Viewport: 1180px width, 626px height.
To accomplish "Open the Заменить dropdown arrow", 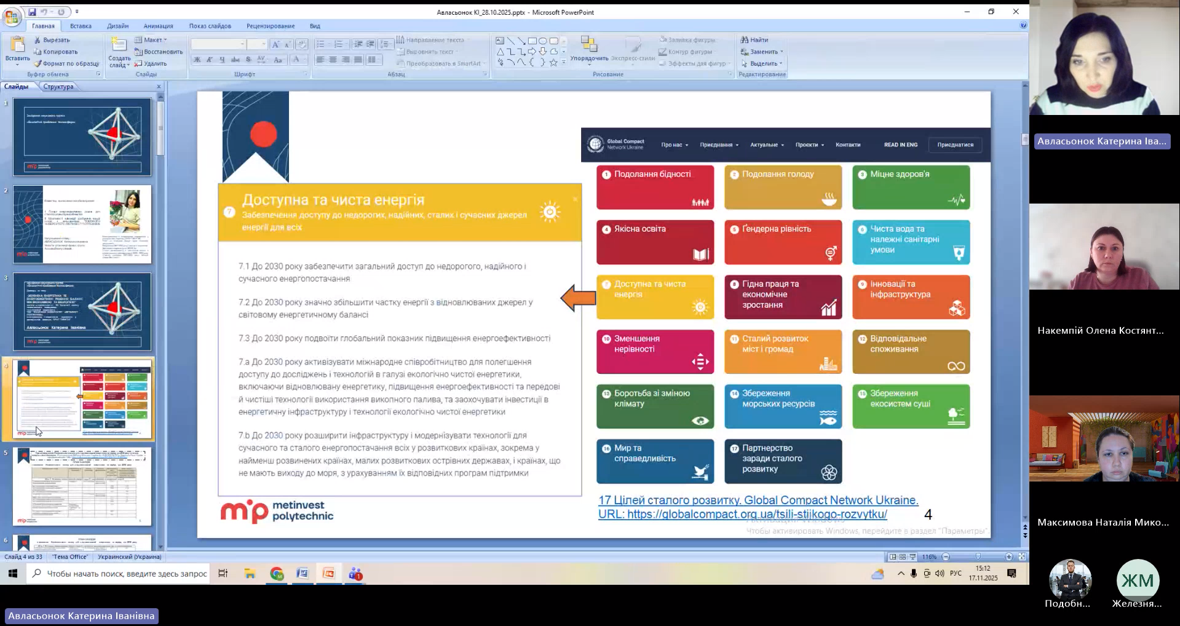I will pyautogui.click(x=782, y=52).
